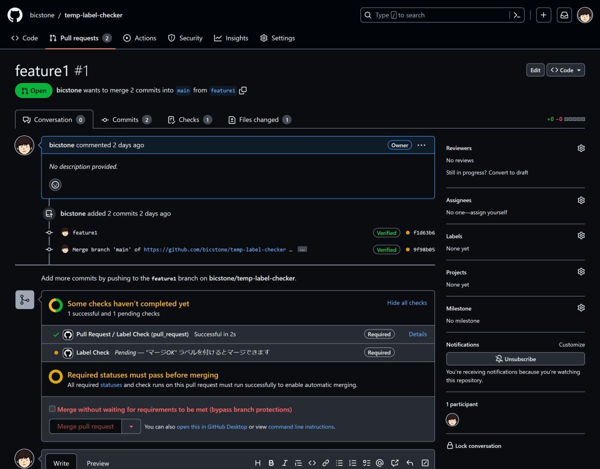Insert saved reply arrow icon
The width and height of the screenshot is (600, 469).
(x=410, y=463)
